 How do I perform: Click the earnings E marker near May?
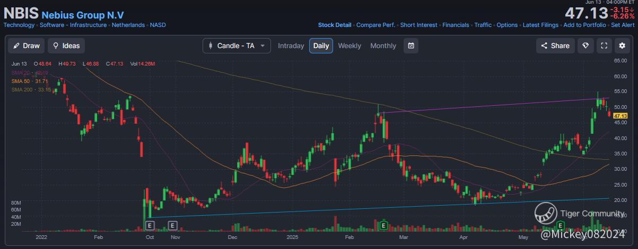(560, 226)
